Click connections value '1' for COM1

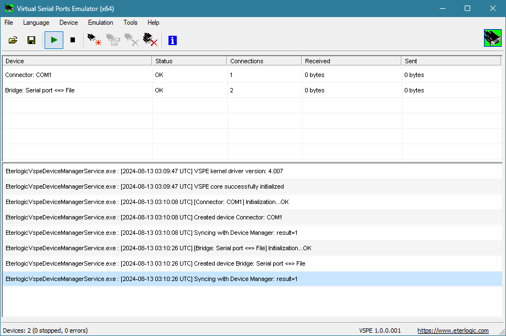(x=231, y=75)
